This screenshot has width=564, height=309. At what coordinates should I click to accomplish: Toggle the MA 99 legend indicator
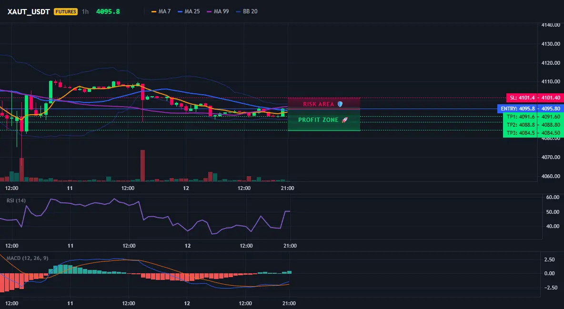tap(218, 11)
